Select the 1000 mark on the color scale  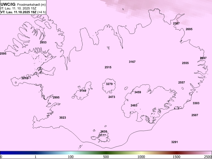[x=141, y=157]
